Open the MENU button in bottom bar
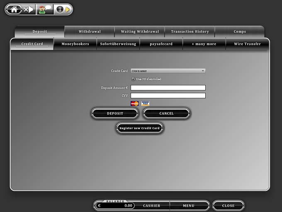The width and height of the screenshot is (282, 212). [x=189, y=205]
